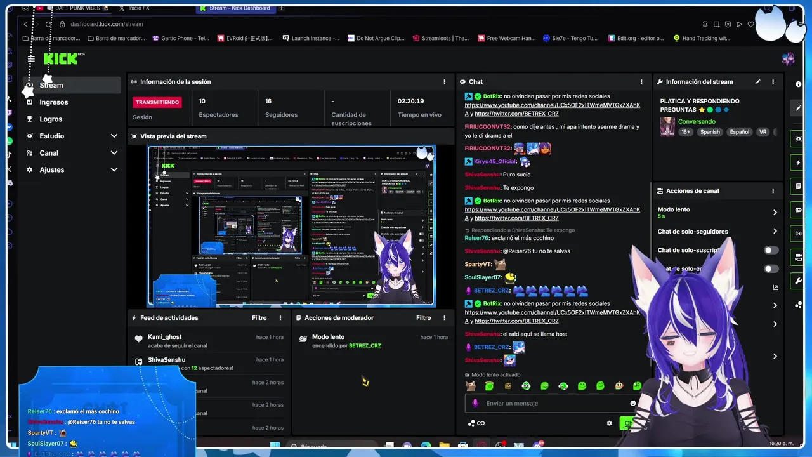Click SoulSlayer07 username in chat
Screen dimensions: 812x457
pyautogui.click(x=483, y=277)
